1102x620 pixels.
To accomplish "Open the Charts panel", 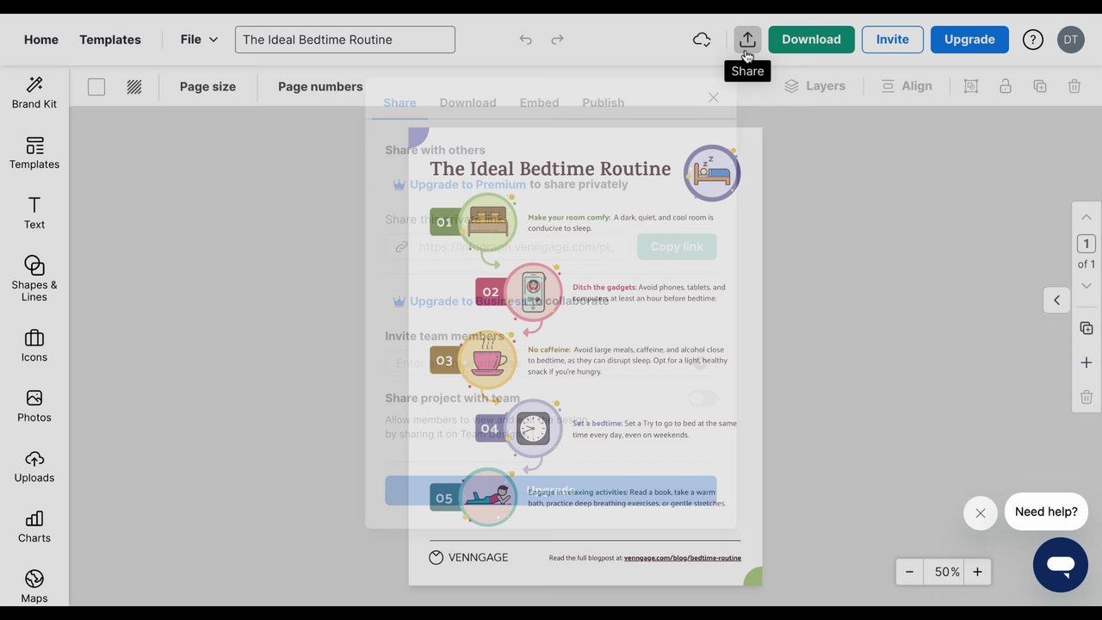I will point(34,526).
